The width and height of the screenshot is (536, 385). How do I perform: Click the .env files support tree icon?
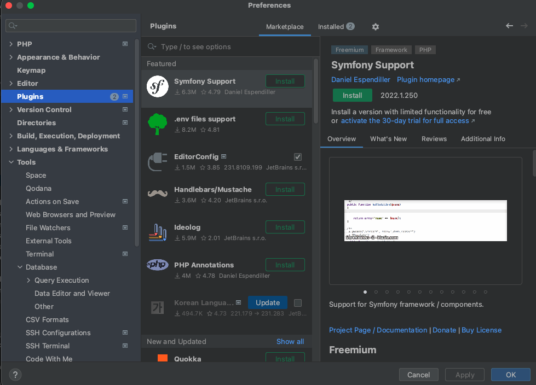158,124
